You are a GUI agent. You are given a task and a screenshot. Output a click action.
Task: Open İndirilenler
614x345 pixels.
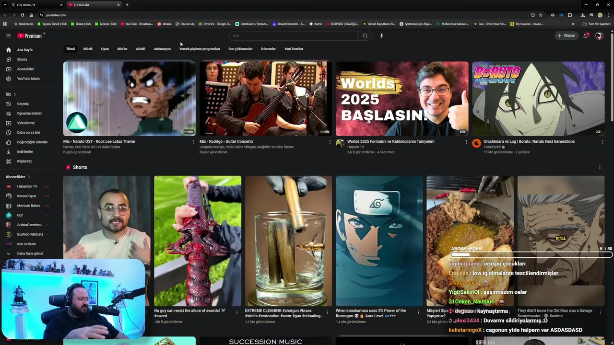coord(25,152)
